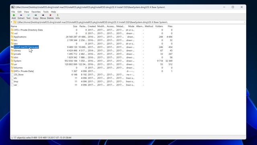Viewport: 257px width, 145px height.
Task: Sort by the Accessed column header
Action: (111, 26)
